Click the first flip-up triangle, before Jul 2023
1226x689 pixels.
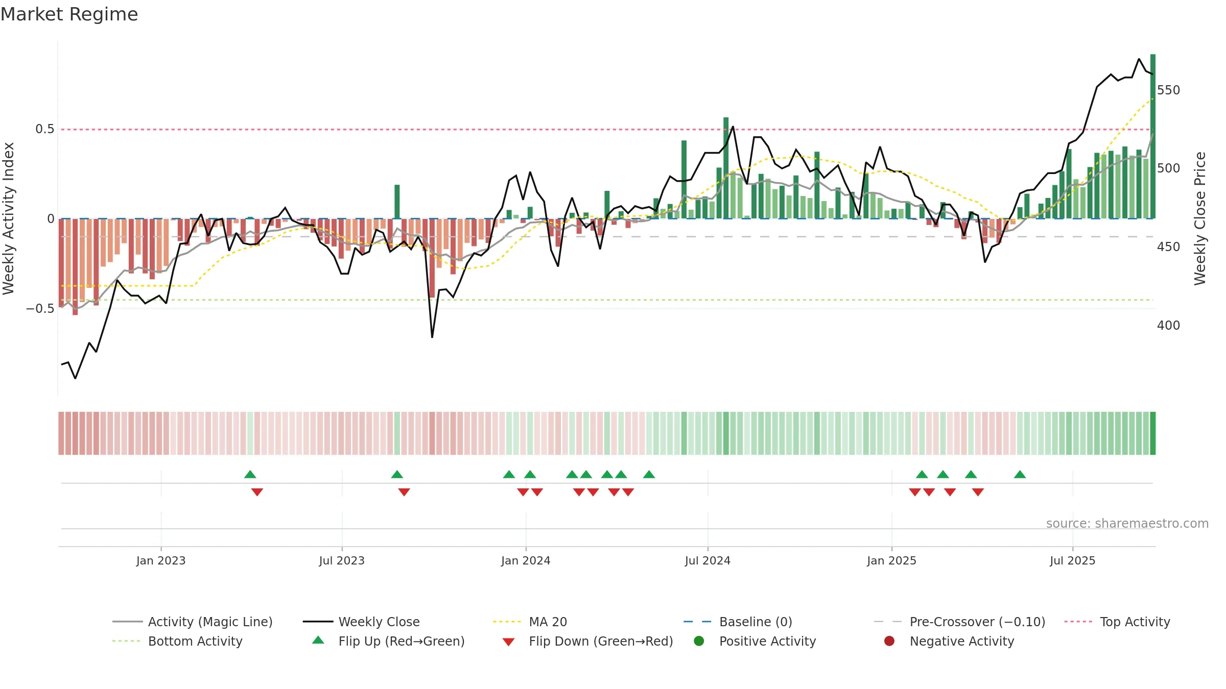pyautogui.click(x=250, y=474)
